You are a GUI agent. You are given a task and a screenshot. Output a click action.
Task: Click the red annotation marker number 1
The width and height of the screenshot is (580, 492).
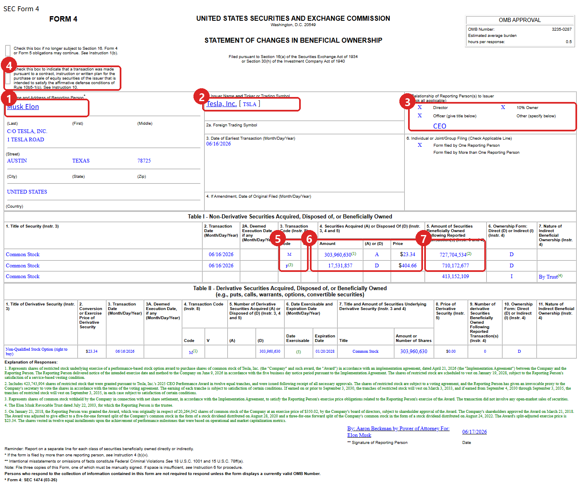coord(9,98)
